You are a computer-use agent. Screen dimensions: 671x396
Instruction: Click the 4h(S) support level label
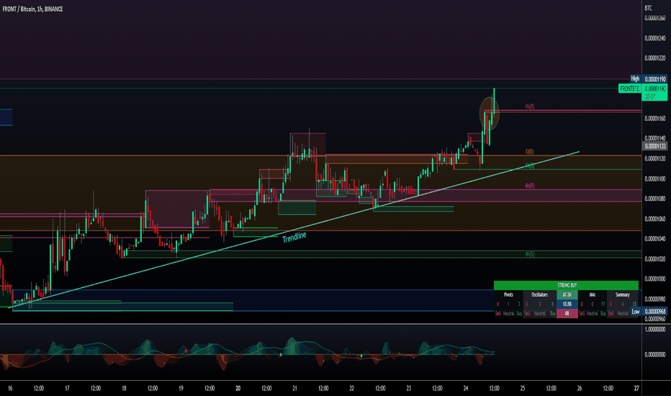point(529,254)
